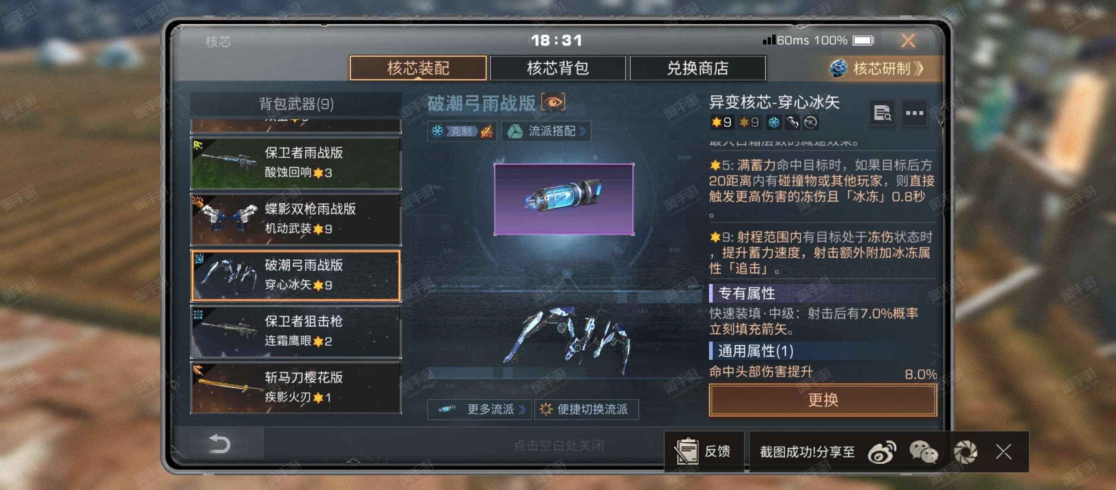Switch to the 核芯背包 tab
Screen dimensions: 1116x490
(558, 69)
